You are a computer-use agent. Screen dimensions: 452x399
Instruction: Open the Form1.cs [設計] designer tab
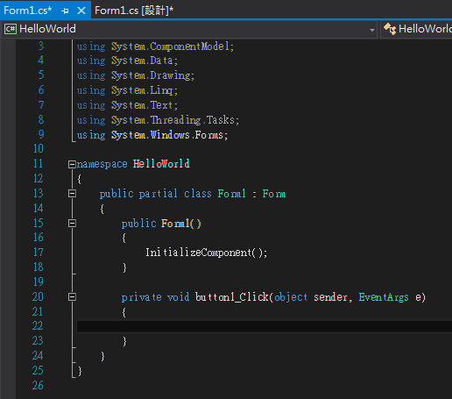134,11
